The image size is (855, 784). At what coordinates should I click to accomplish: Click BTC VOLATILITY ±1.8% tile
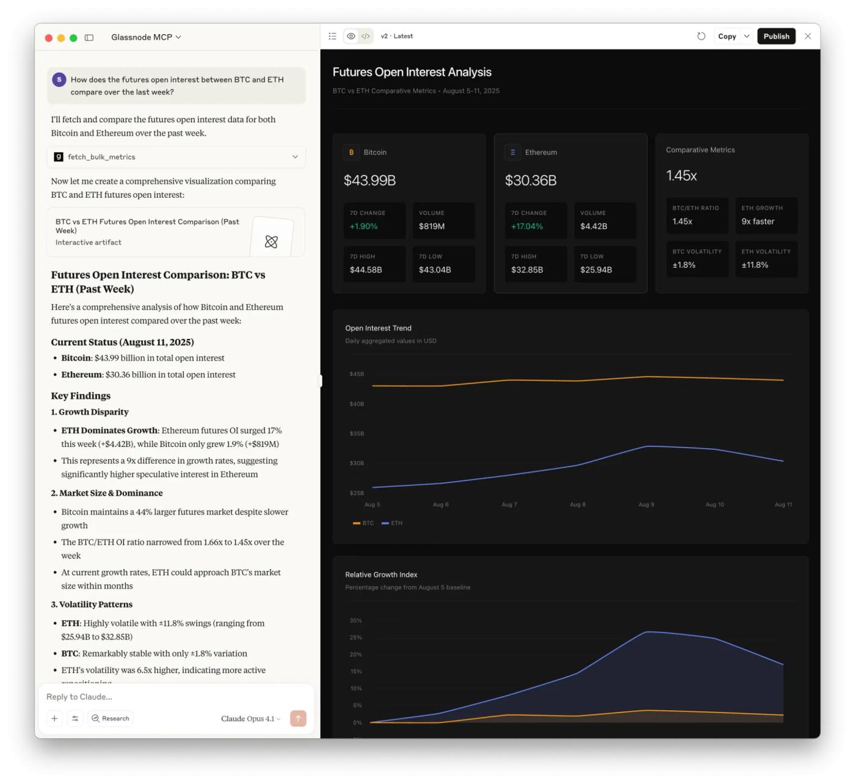[x=697, y=259]
